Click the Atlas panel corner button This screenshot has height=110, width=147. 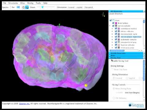coord(144,55)
